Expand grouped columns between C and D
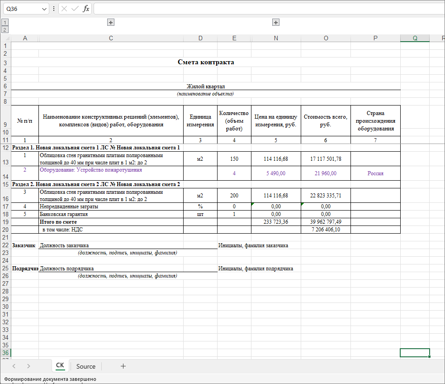 pyautogui.click(x=111, y=22)
